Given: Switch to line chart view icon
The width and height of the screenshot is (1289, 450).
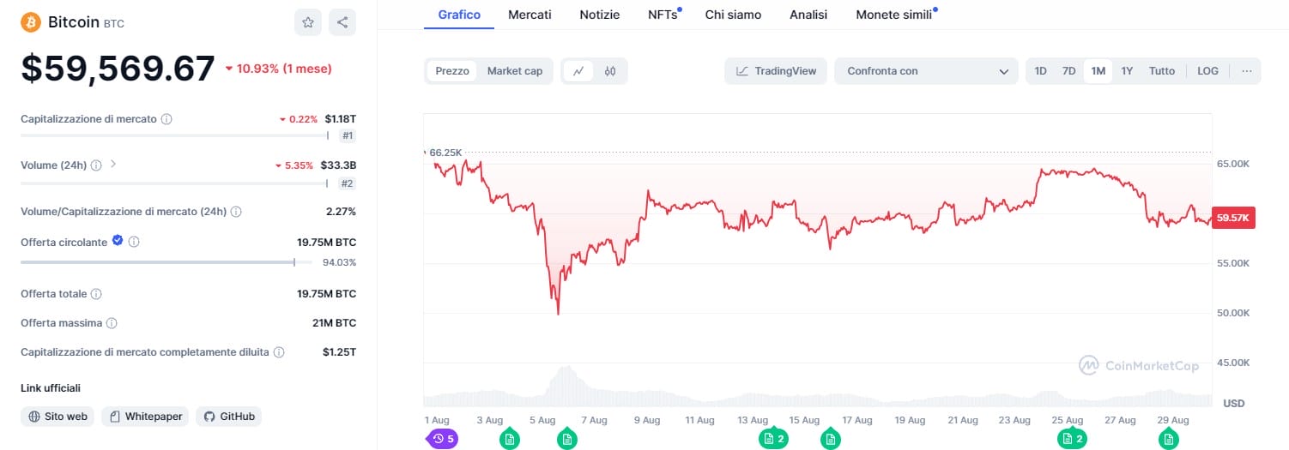Looking at the screenshot, I should click(579, 71).
